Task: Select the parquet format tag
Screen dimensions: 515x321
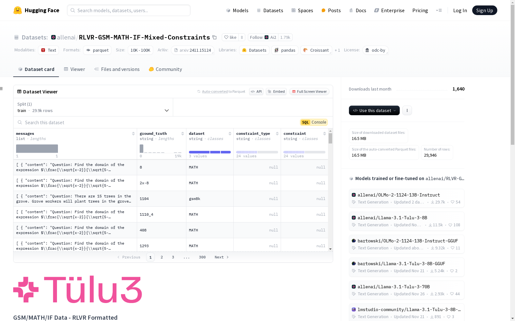Action: click(97, 50)
